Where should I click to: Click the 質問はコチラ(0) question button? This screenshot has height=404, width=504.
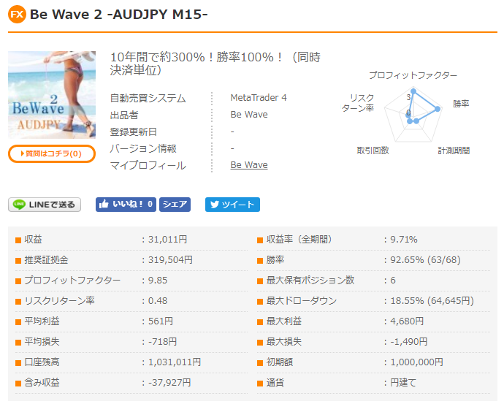tap(52, 153)
